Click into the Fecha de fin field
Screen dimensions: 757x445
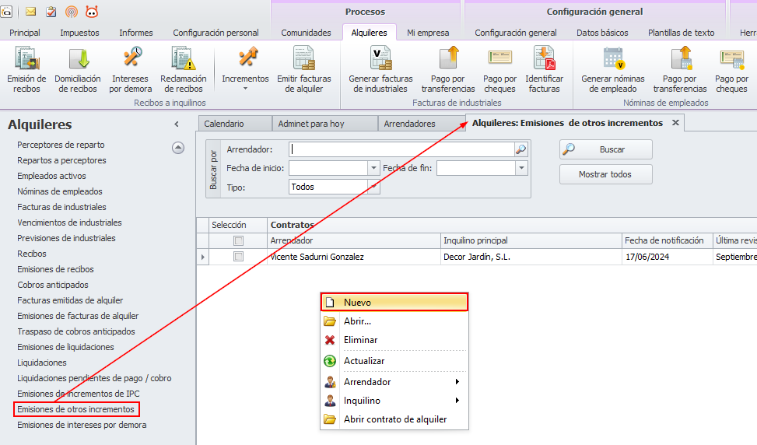476,169
